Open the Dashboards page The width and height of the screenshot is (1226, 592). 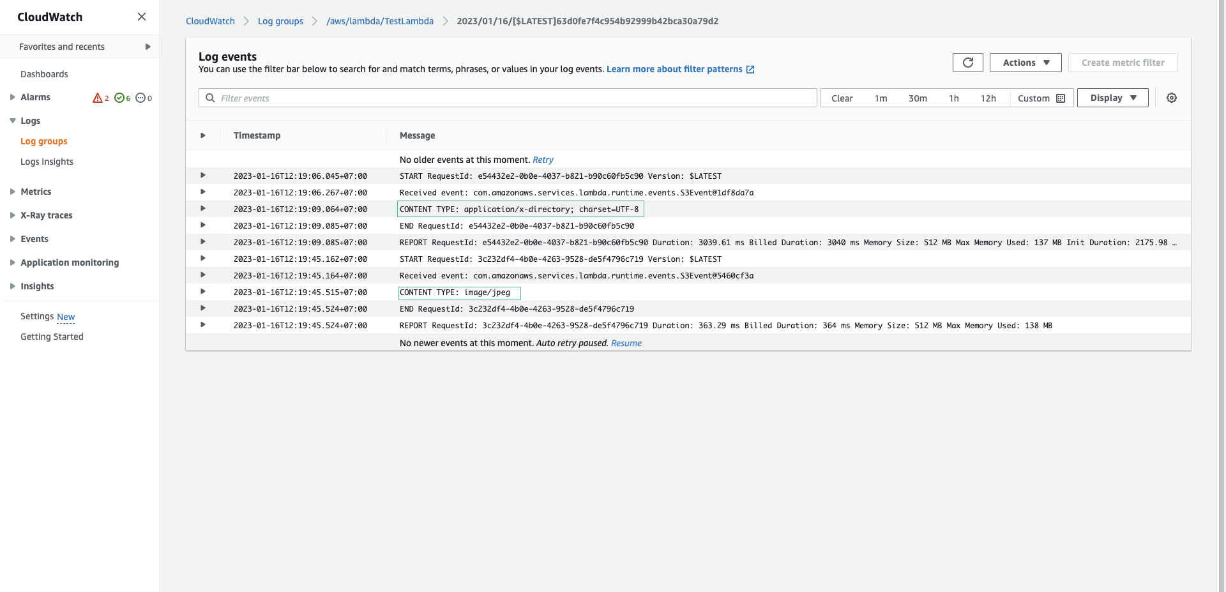[x=44, y=74]
